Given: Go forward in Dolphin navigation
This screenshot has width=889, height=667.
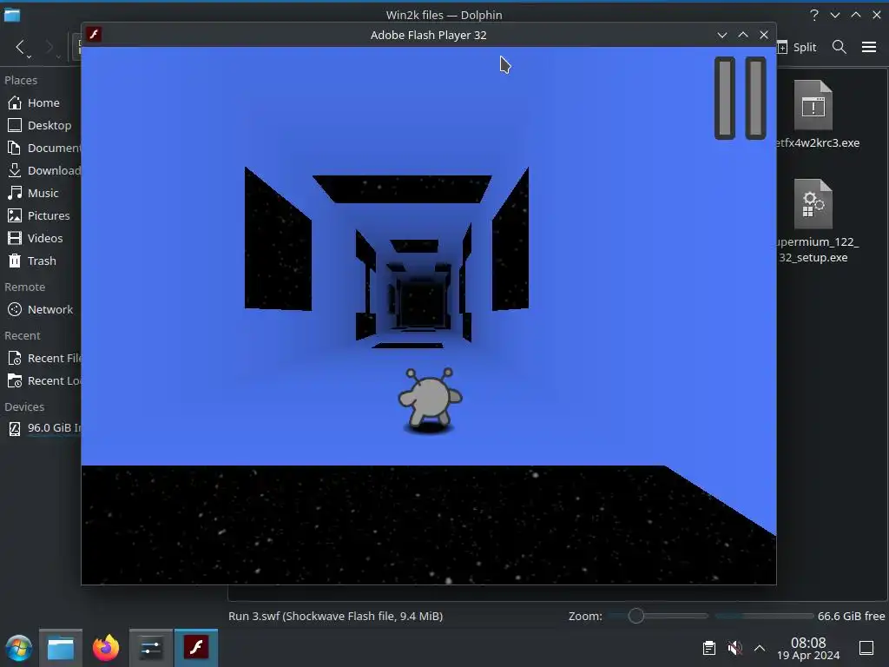Looking at the screenshot, I should point(50,47).
